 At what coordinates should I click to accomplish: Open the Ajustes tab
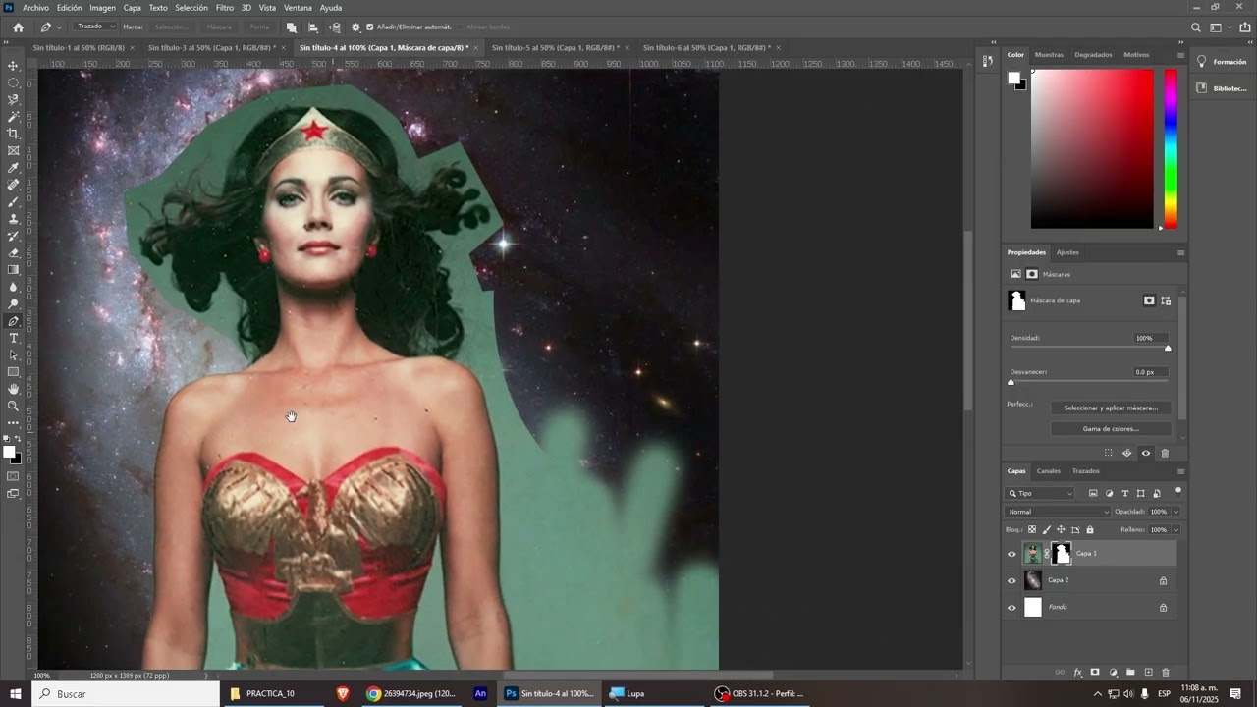coord(1067,252)
